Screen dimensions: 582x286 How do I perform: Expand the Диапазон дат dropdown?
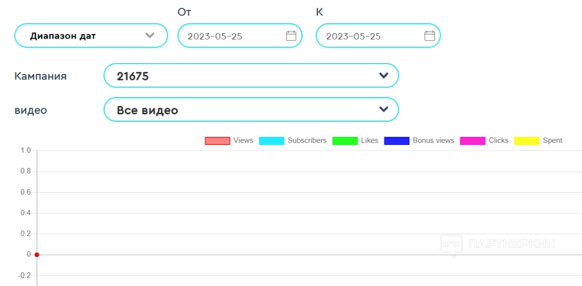pos(91,36)
